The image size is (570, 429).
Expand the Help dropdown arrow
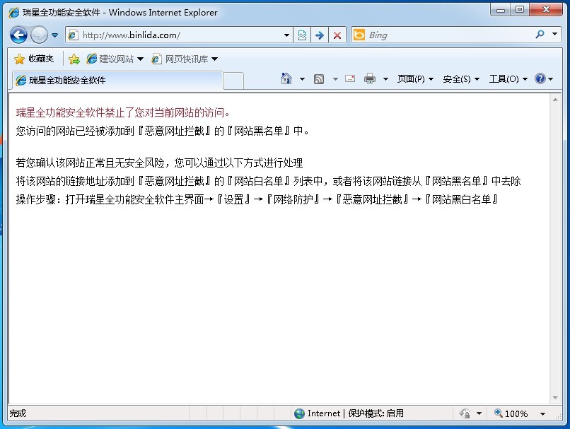tap(550, 79)
